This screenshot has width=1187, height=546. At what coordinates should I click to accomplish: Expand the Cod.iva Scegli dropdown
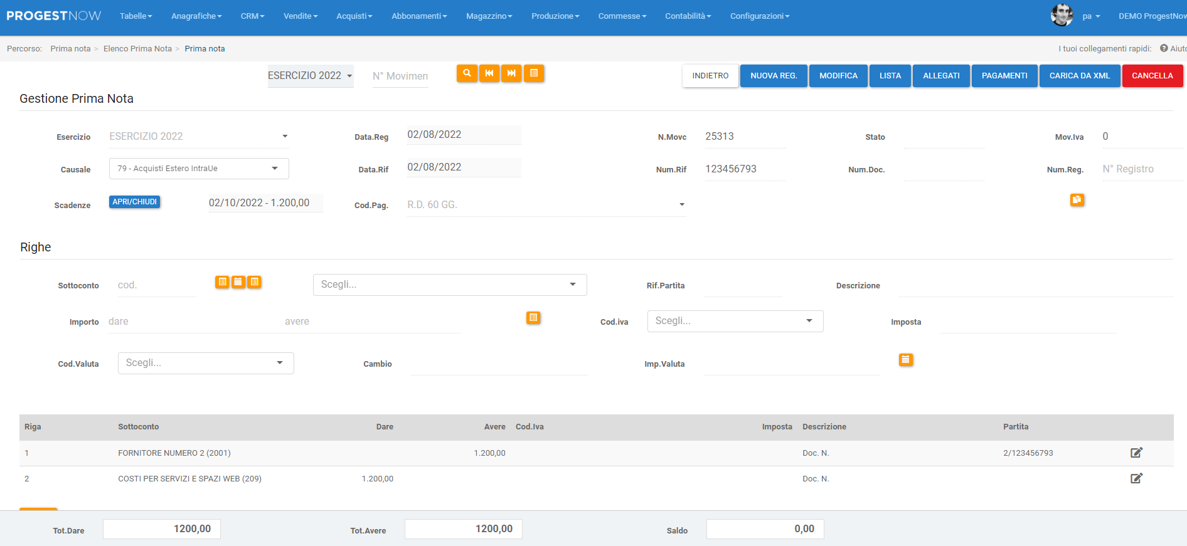coord(735,321)
